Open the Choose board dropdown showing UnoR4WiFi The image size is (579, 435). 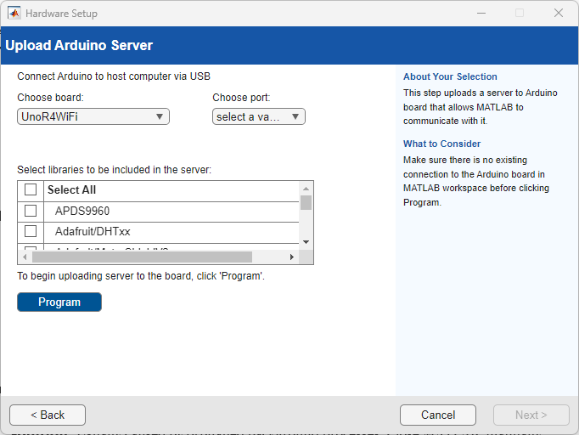pos(93,116)
